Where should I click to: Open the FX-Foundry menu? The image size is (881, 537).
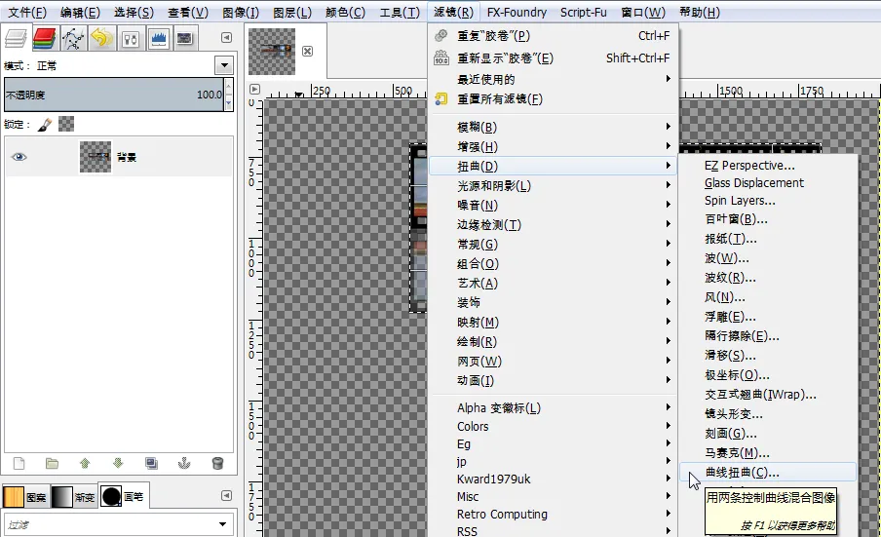click(517, 13)
